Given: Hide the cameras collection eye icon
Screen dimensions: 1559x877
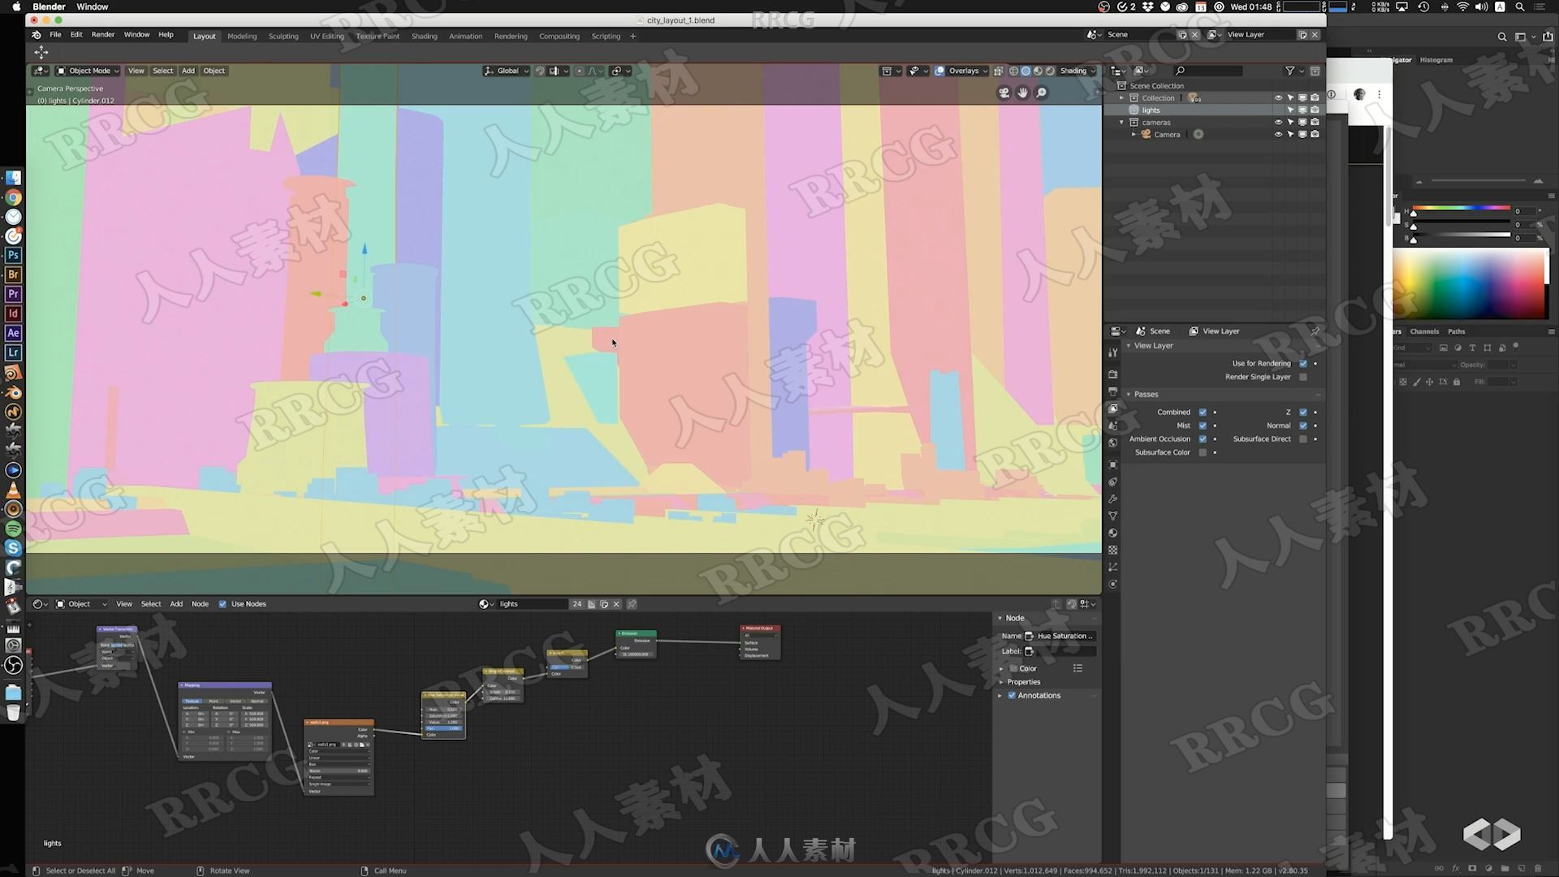Looking at the screenshot, I should pos(1278,123).
